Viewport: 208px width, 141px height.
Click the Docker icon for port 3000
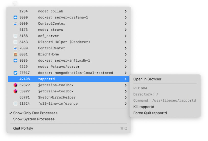[x=15, y=17]
